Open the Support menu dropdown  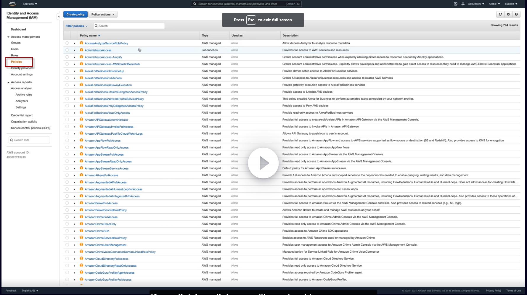click(x=511, y=4)
